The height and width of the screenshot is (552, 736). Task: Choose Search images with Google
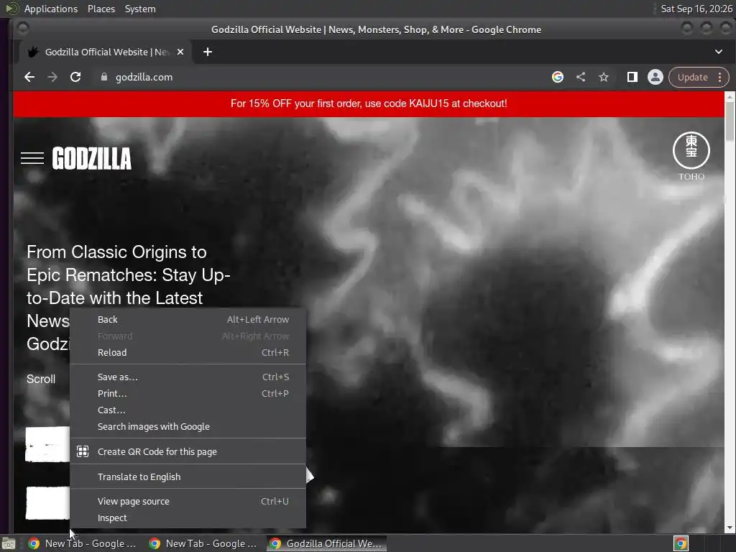188,426
